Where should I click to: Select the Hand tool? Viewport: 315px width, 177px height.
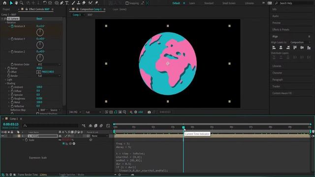[x=16, y=3]
